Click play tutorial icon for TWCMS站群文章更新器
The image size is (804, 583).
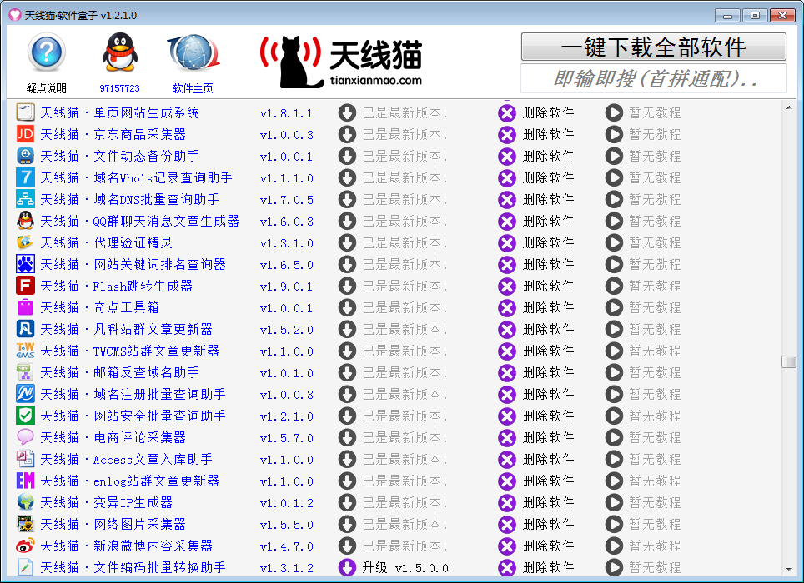point(614,351)
